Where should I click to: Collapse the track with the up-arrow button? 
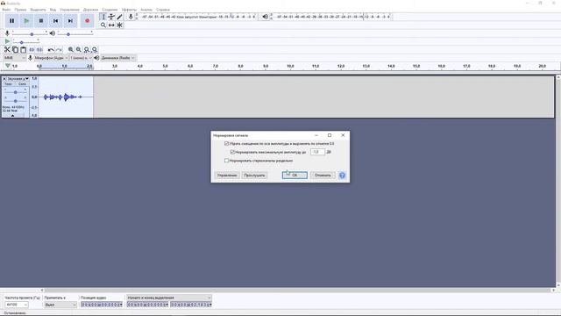click(x=13, y=116)
